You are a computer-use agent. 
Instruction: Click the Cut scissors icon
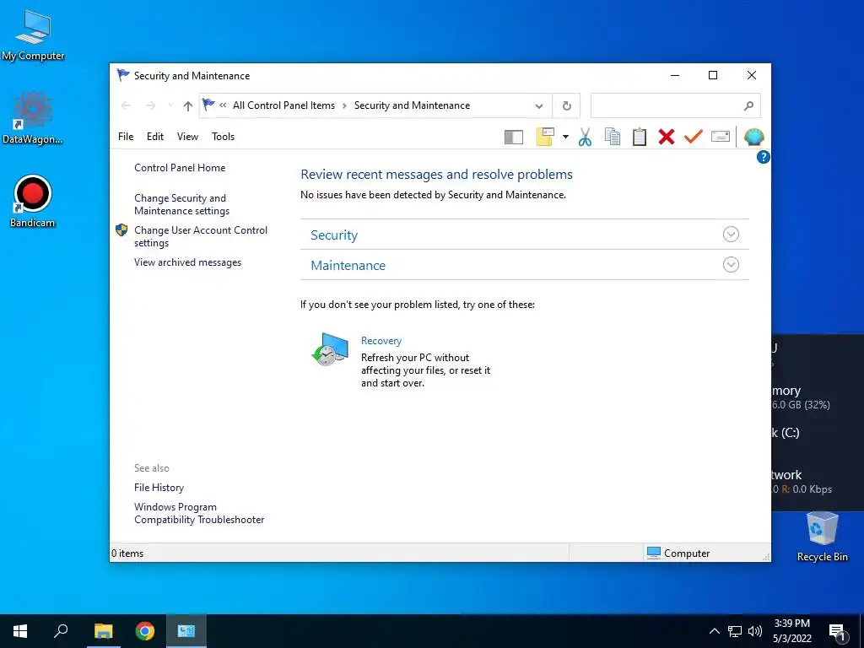(585, 137)
